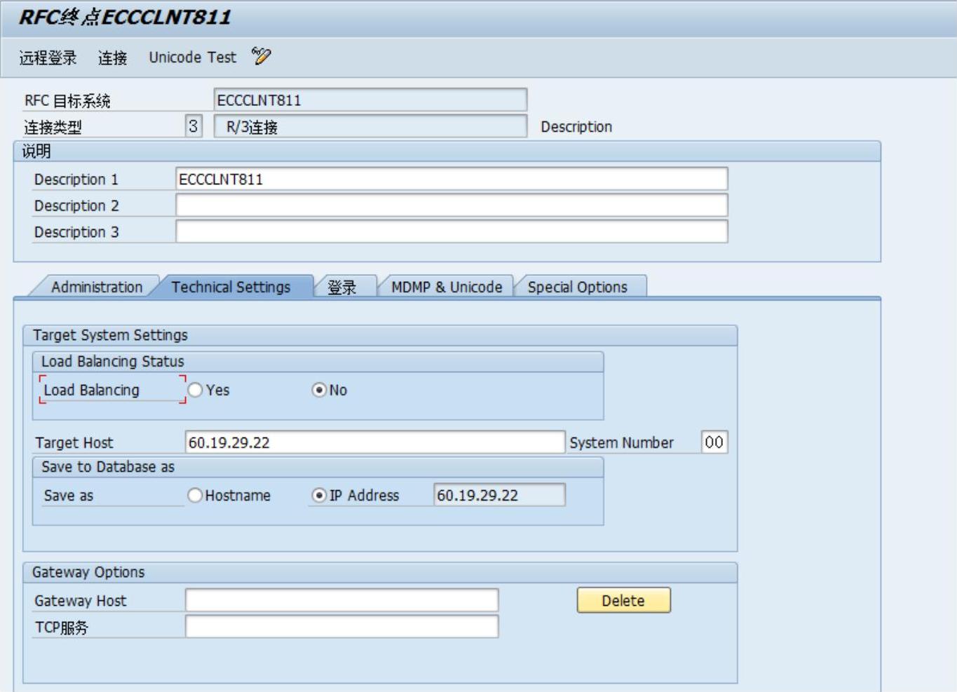Image resolution: width=957 pixels, height=692 pixels.
Task: Open the MDMP & Unicode tab
Action: pos(447,287)
